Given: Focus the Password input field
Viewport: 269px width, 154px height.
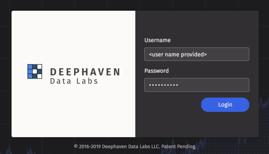Looking at the screenshot, I should pos(197,85).
